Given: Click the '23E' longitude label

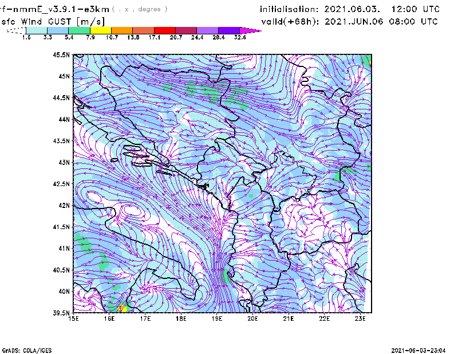Looking at the screenshot, I should coord(360,318).
